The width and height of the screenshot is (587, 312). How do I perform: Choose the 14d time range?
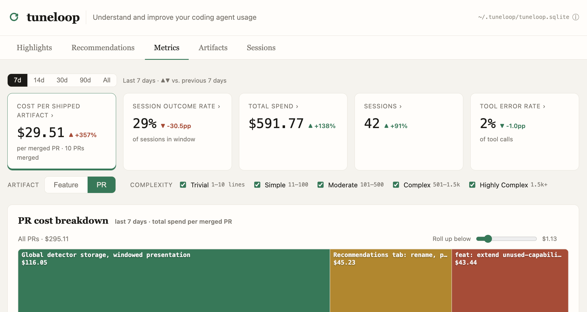[x=39, y=80]
